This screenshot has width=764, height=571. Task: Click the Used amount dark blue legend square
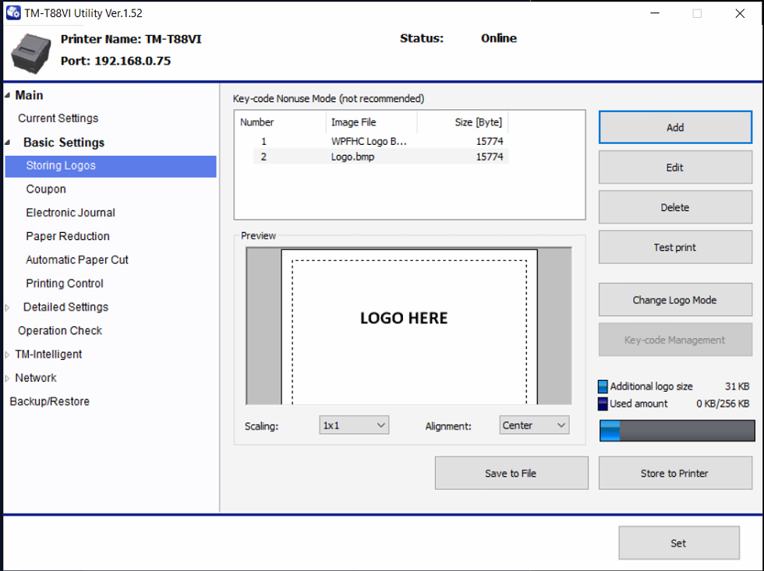[603, 404]
